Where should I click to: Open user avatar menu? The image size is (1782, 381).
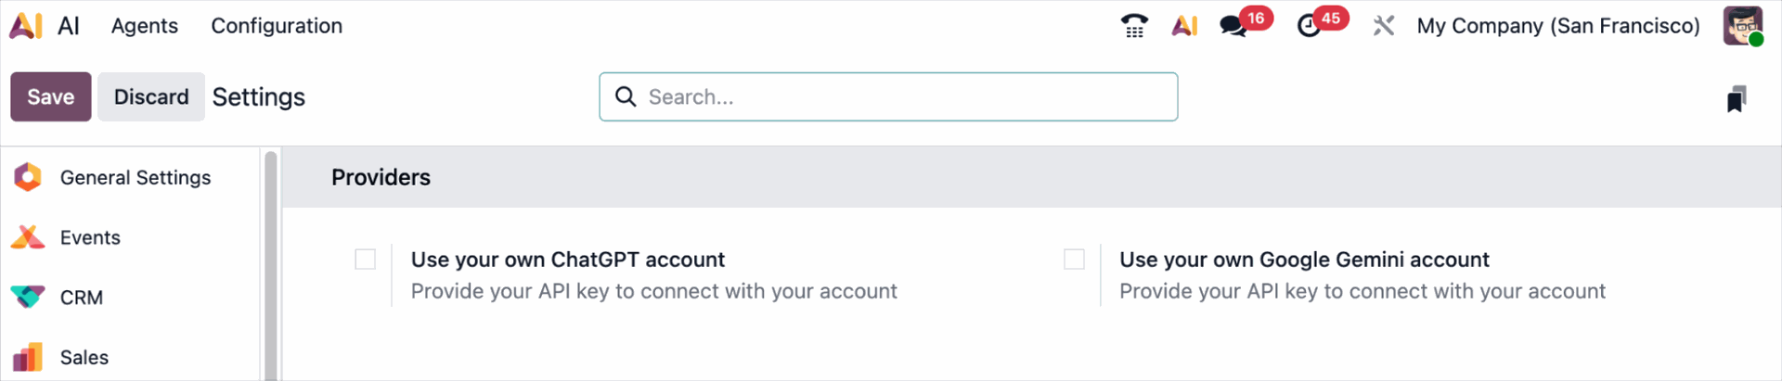pyautogui.click(x=1742, y=26)
